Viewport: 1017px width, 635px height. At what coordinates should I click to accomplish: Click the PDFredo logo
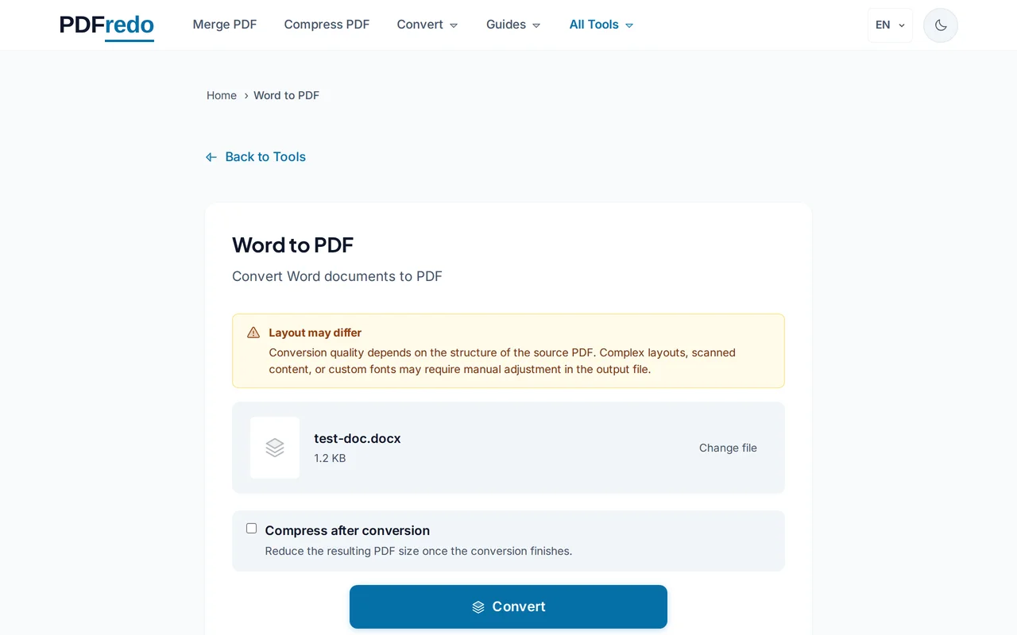tap(106, 25)
